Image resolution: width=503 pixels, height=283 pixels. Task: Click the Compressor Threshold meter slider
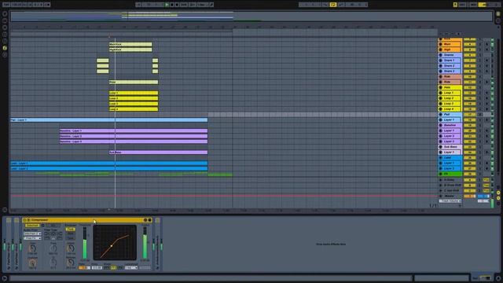[85, 243]
